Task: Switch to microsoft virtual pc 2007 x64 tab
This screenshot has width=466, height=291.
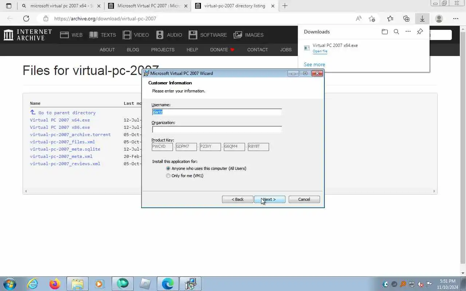Action: coord(60,6)
